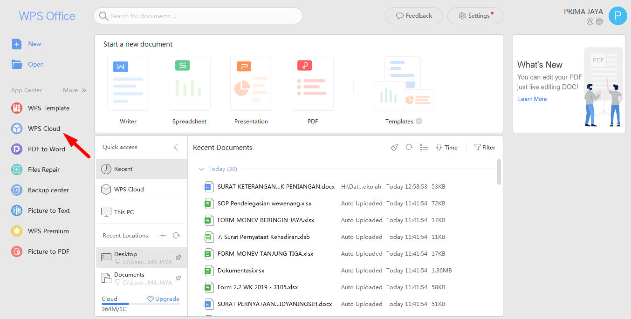Open WPS Template in App Center
631x319 pixels.
(x=41, y=108)
